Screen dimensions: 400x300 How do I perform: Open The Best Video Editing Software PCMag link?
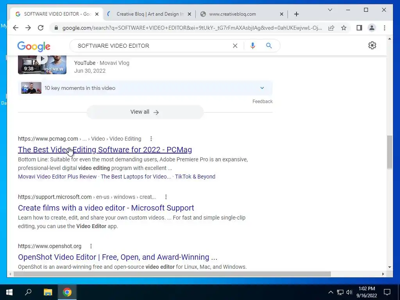pos(105,150)
